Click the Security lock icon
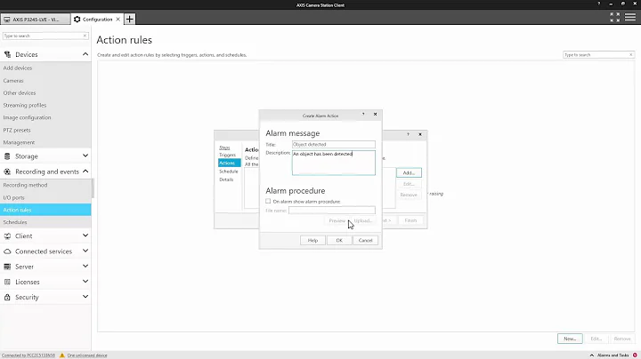 (7, 297)
